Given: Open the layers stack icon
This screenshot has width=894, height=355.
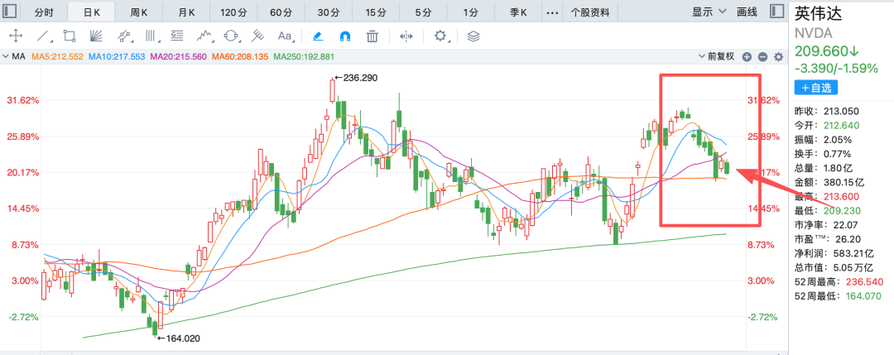Looking at the screenshot, I should tap(473, 36).
